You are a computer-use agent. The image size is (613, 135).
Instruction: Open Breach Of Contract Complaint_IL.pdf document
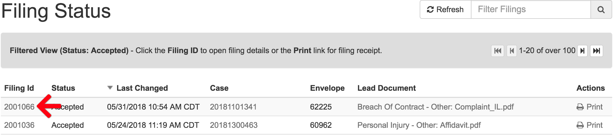[436, 107]
